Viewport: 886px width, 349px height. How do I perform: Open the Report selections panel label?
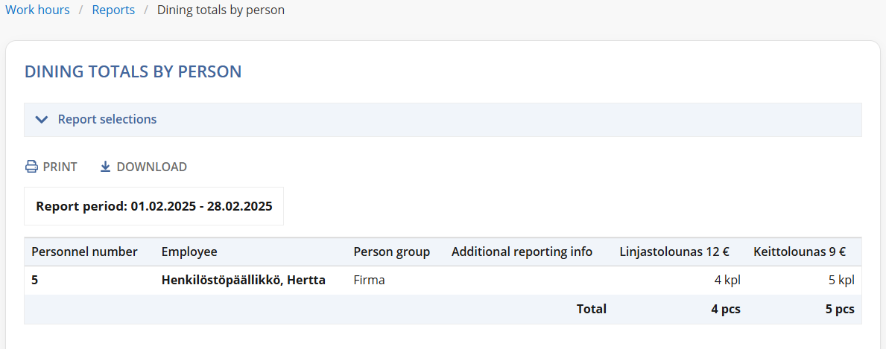(107, 120)
